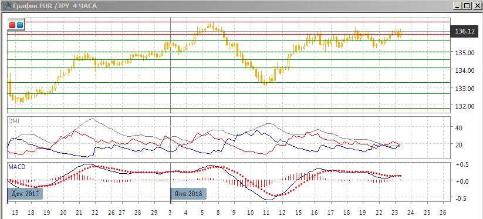Click the +0.5 level on MACD scale
The width and height of the screenshot is (483, 219).
click(x=462, y=164)
